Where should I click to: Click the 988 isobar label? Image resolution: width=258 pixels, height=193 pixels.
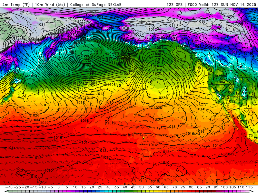(89, 69)
